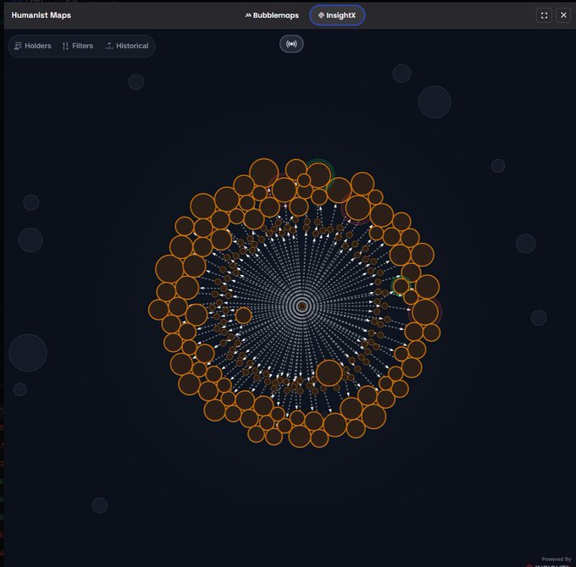576x567 pixels.
Task: Select the InsightX tab
Action: click(337, 15)
